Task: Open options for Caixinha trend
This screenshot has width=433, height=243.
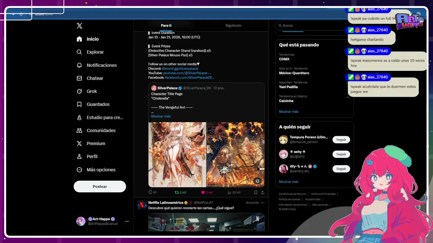Action: point(348,97)
